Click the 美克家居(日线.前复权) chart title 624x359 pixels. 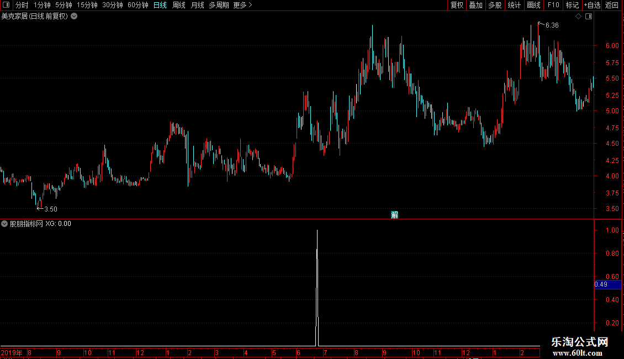[x=35, y=17]
